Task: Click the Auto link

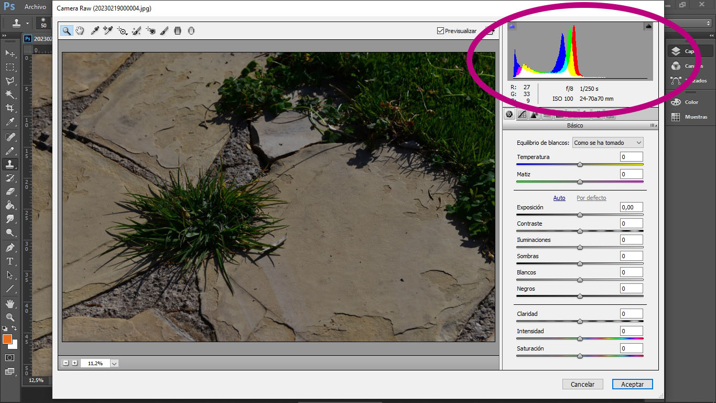Action: tap(559, 198)
